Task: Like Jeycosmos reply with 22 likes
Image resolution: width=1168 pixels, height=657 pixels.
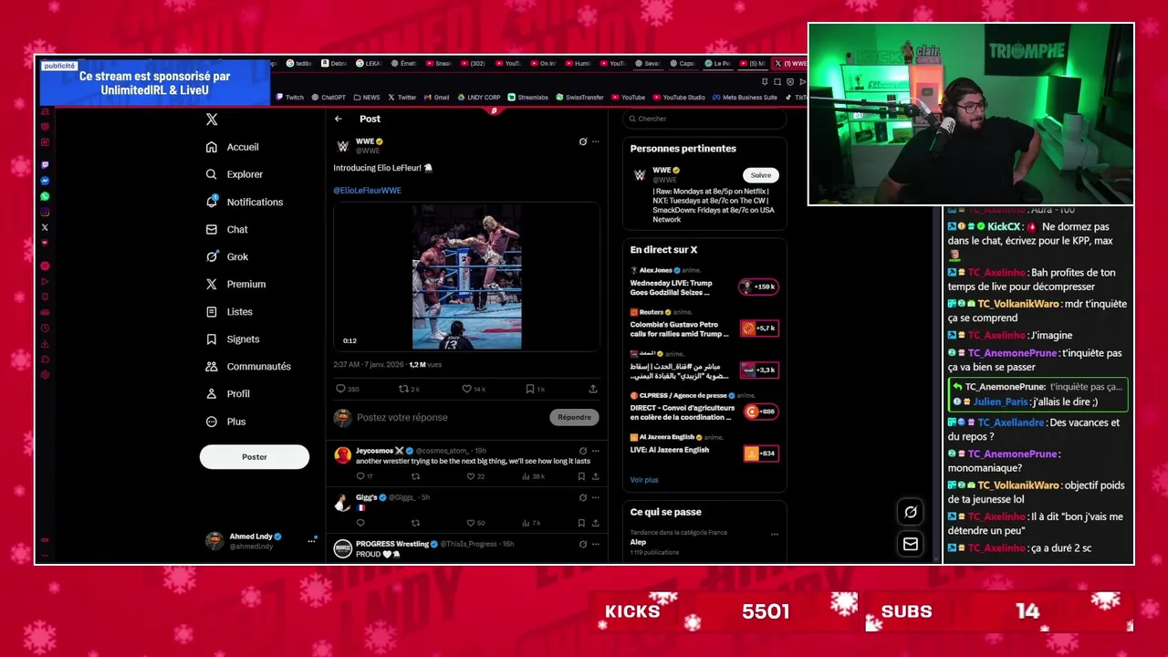Action: pyautogui.click(x=475, y=476)
